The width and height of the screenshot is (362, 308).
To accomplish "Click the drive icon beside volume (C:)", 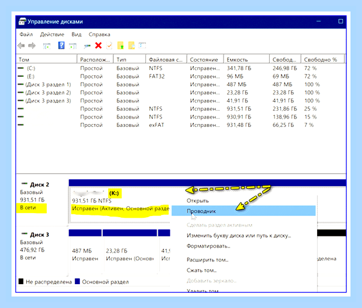I will coord(21,68).
